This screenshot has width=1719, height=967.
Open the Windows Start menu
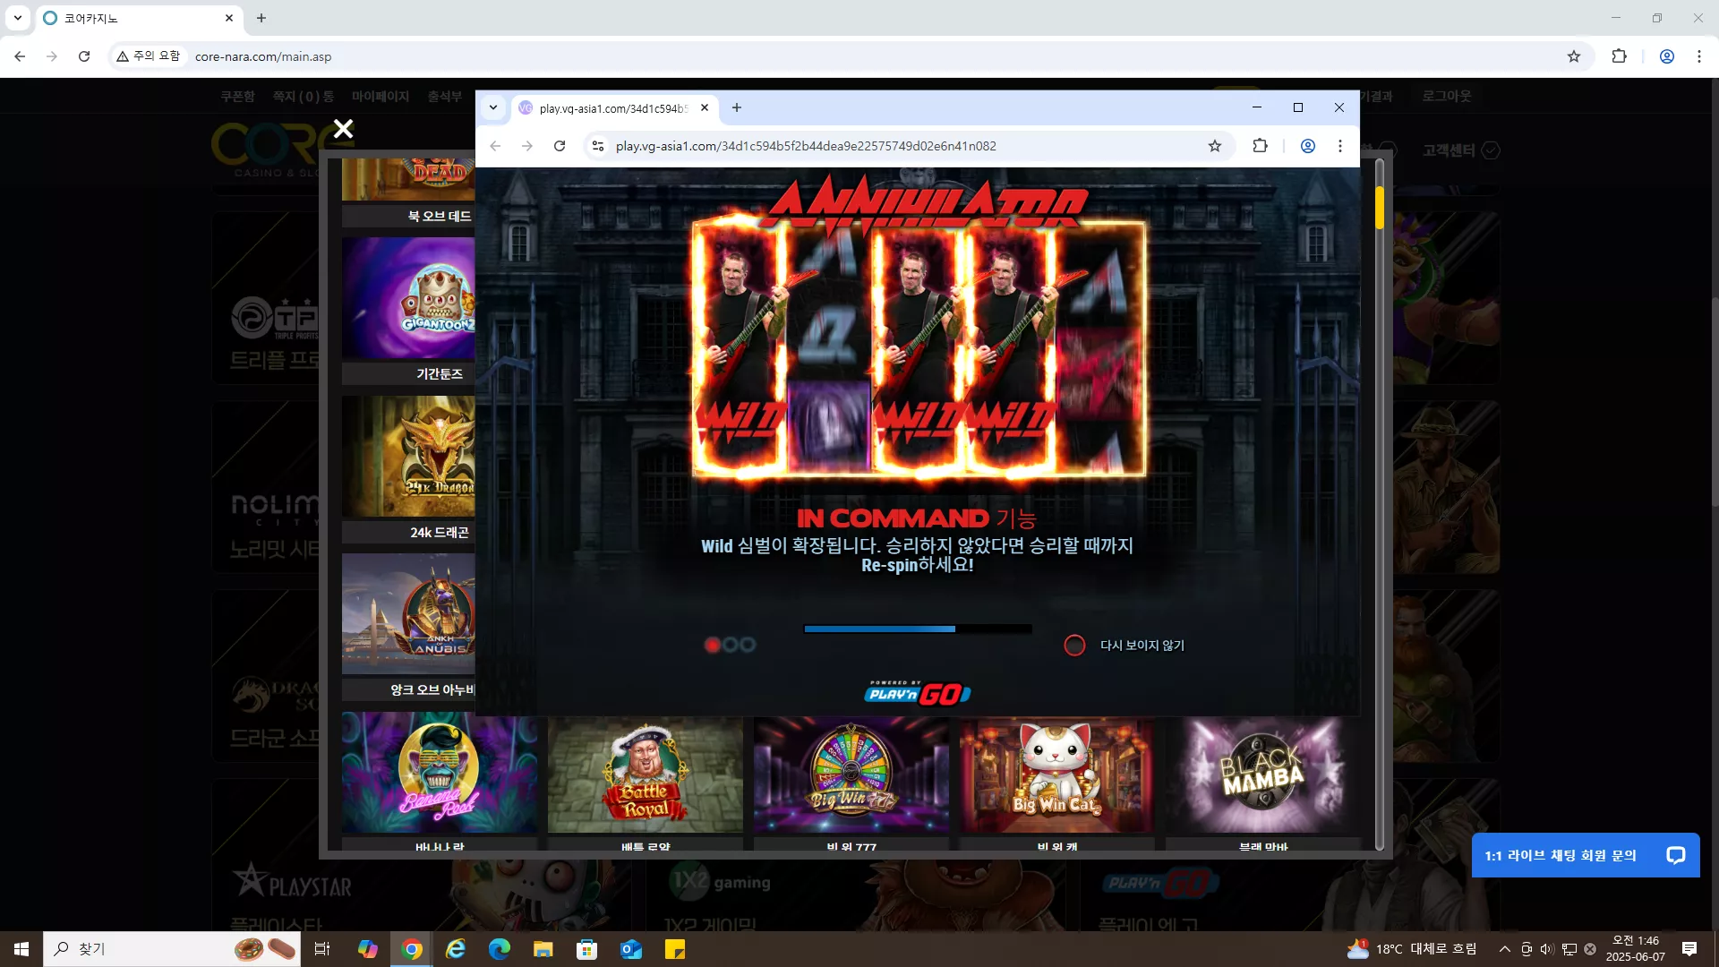(x=21, y=949)
